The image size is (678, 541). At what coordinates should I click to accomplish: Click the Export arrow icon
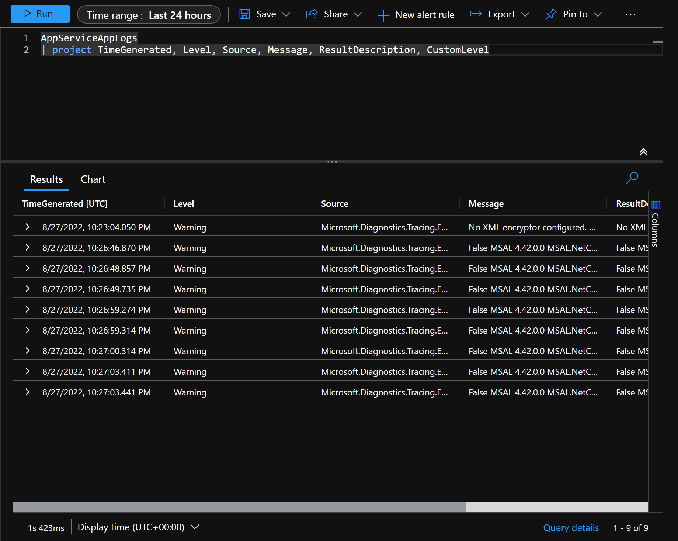point(476,14)
